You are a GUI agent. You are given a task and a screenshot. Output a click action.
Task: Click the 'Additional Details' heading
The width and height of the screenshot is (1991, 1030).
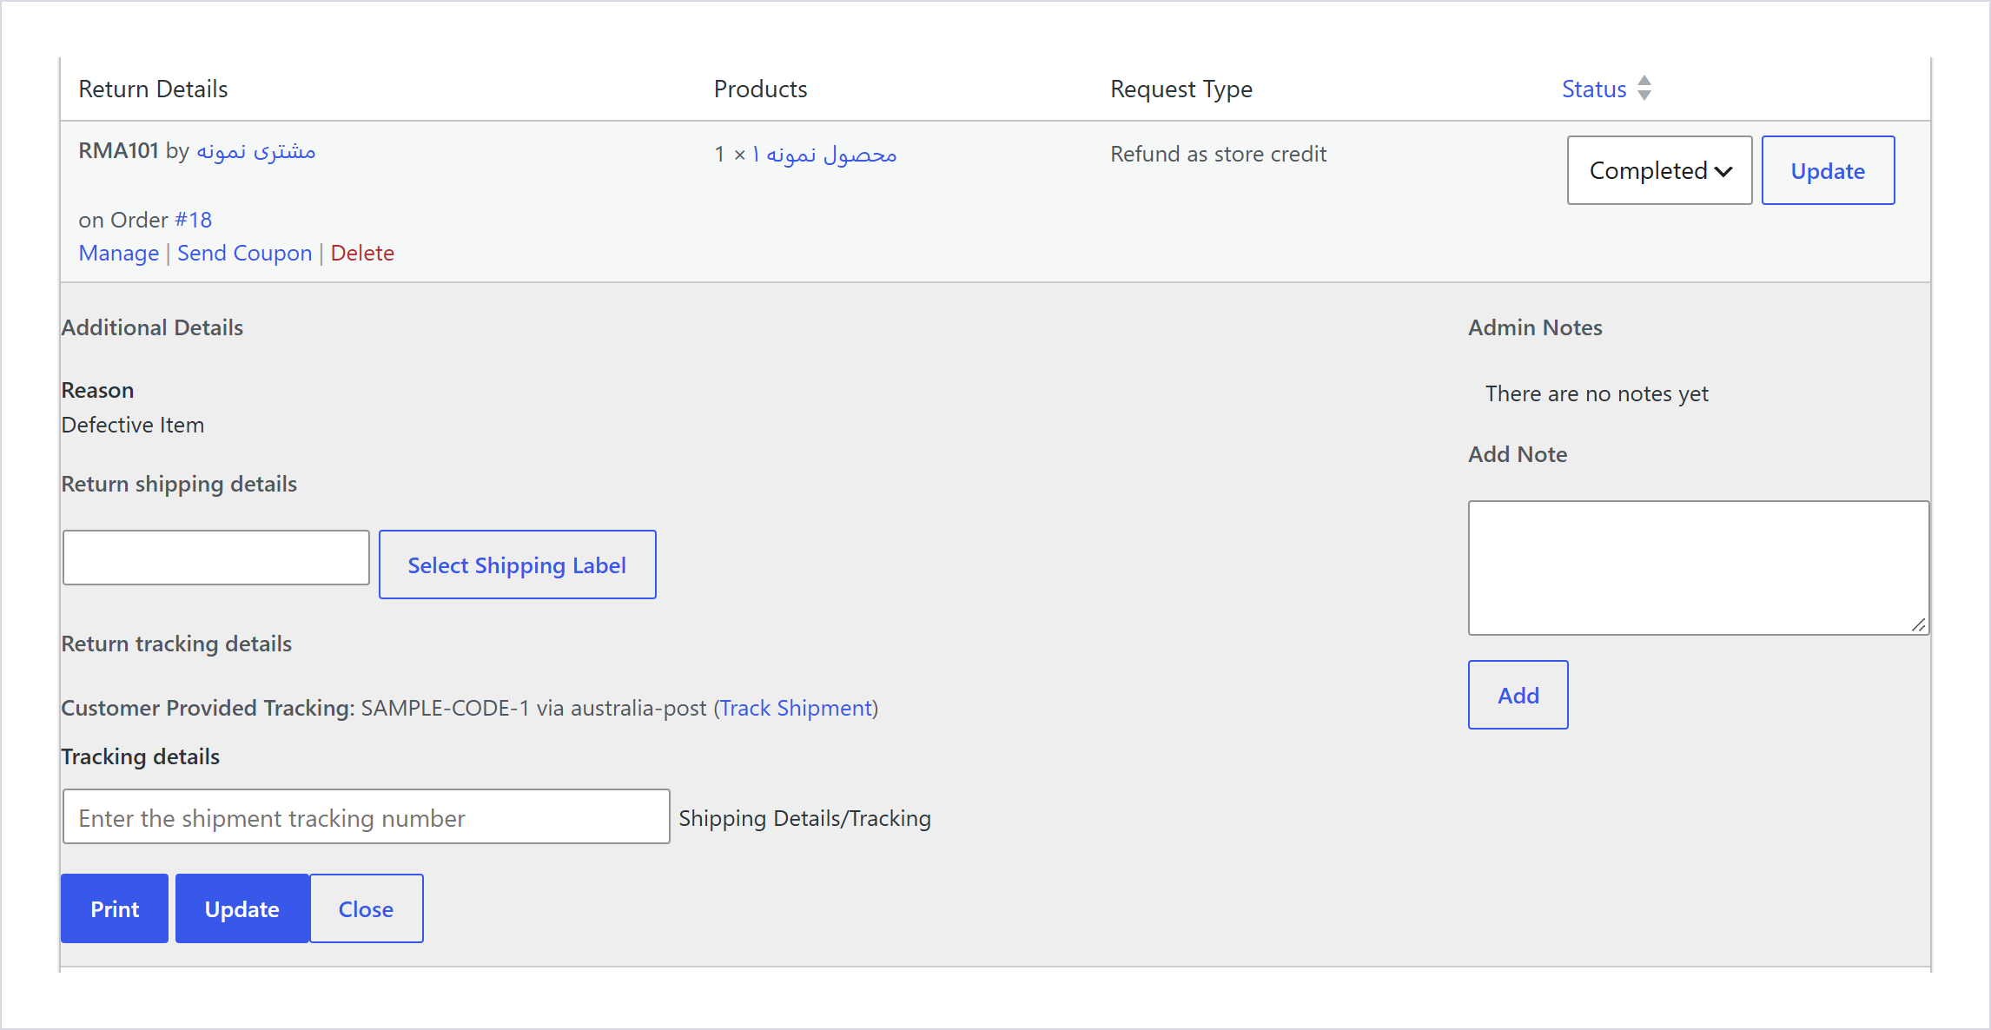[152, 327]
